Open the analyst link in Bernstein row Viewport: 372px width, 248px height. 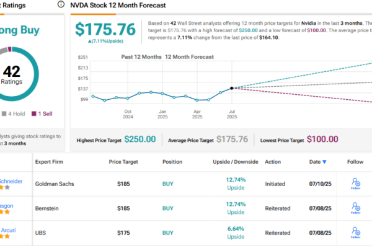(x=7, y=206)
